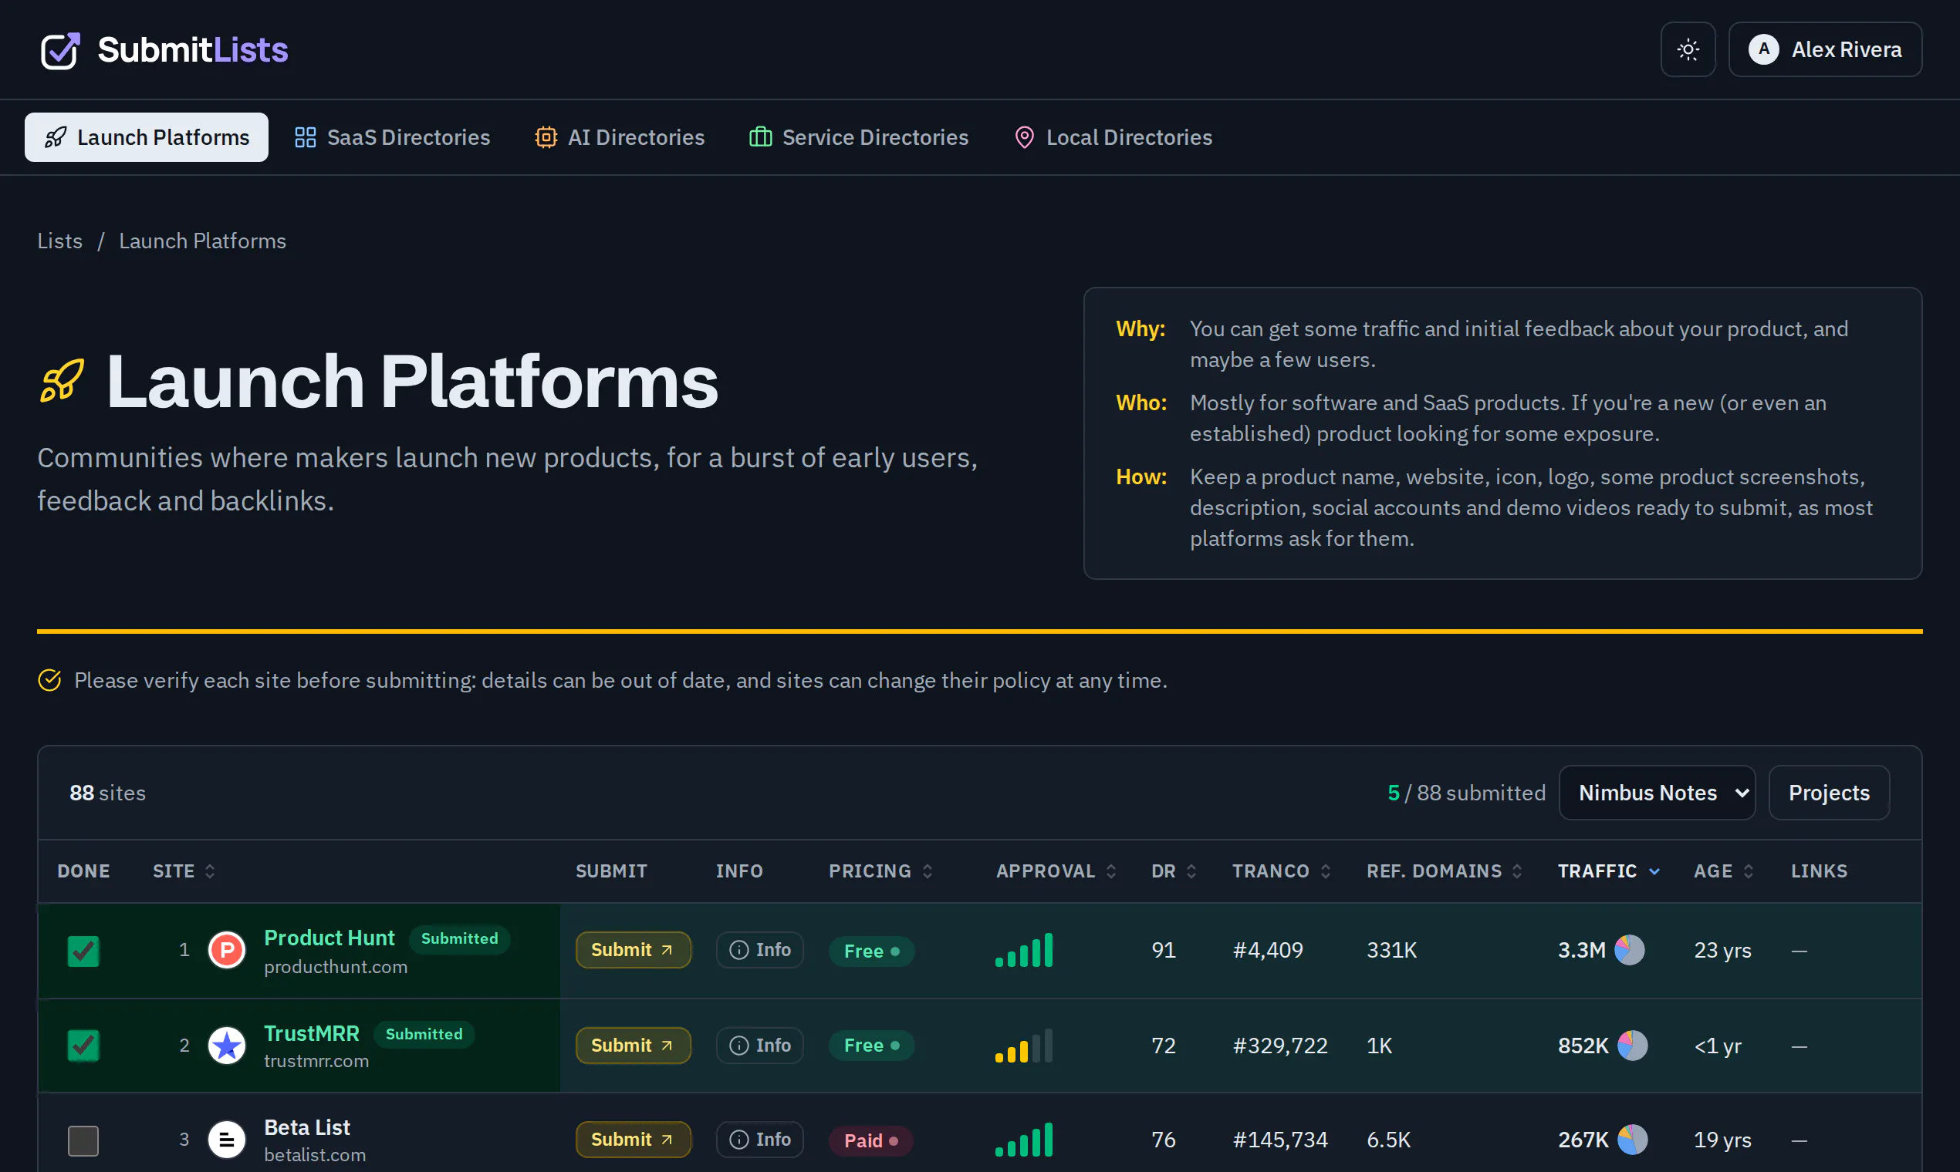
Task: Click Product Hunt approval bars indicator
Action: [1024, 950]
